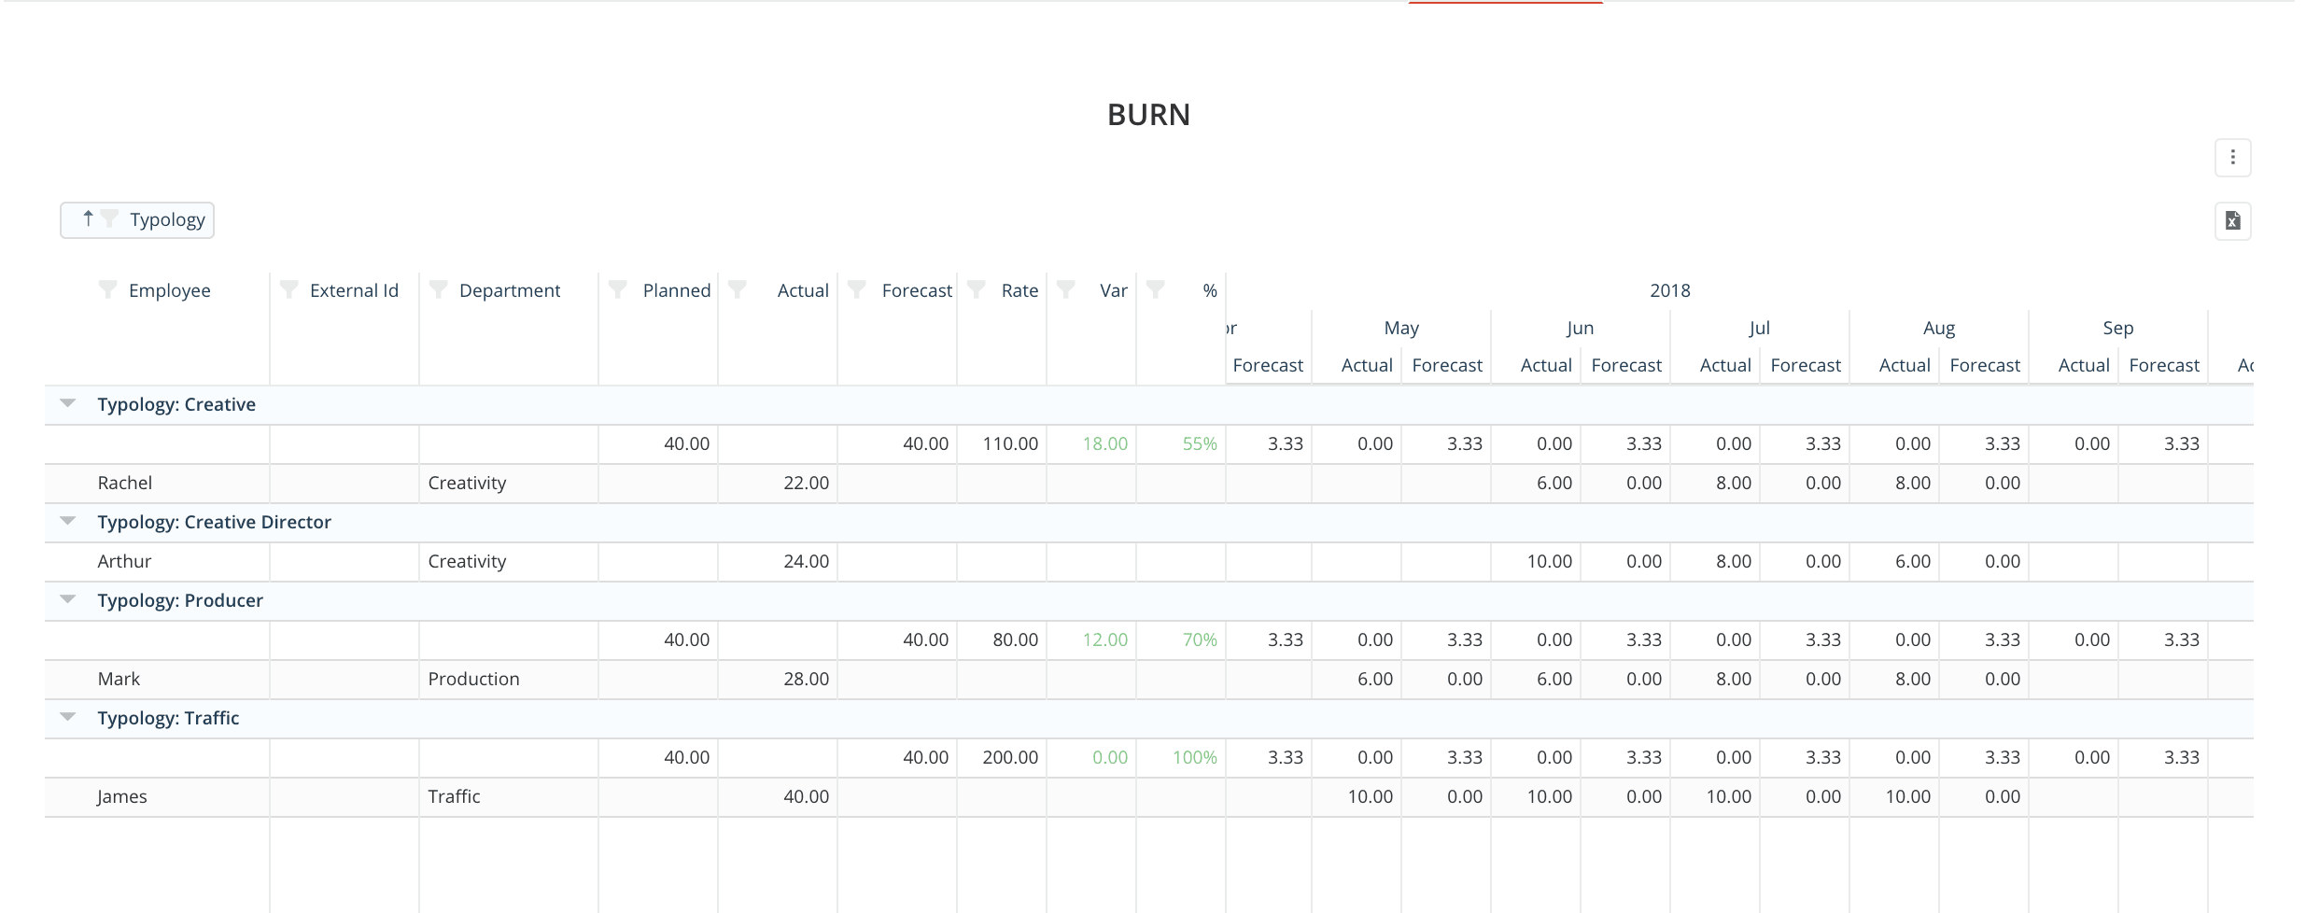
Task: Collapse the Typology: Creative group
Action: click(68, 404)
